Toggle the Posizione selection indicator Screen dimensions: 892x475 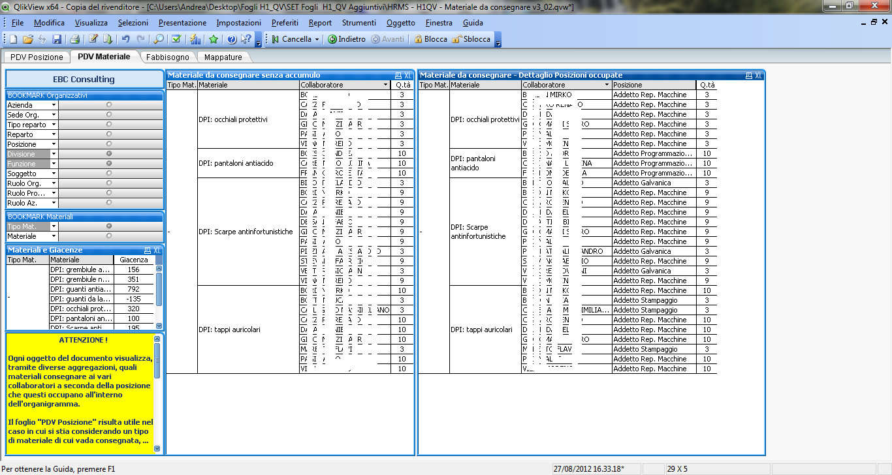(x=109, y=144)
